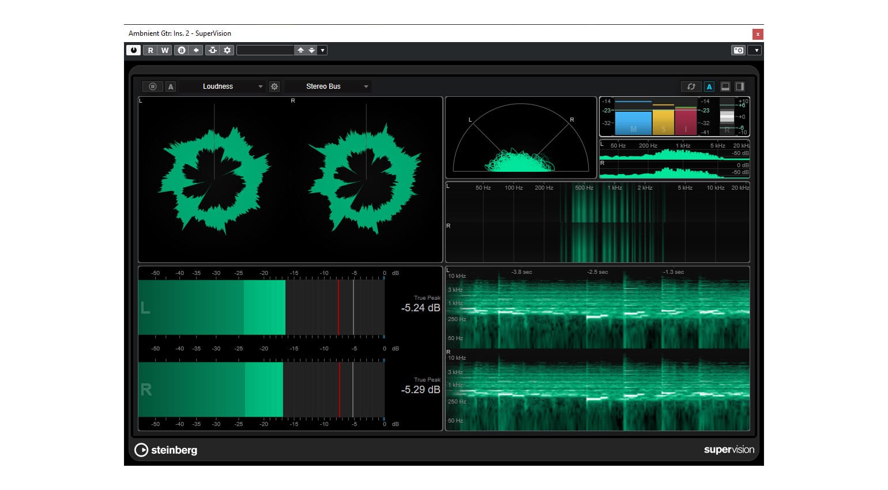The width and height of the screenshot is (888, 490).
Task: Enable Write automation (W) button
Action: [x=165, y=50]
